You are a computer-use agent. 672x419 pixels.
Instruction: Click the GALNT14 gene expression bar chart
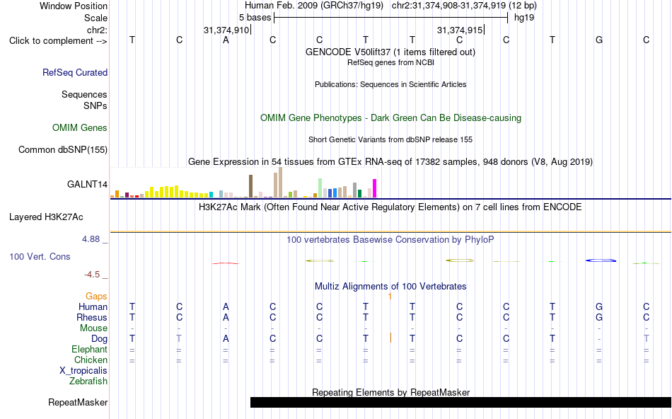click(243, 183)
